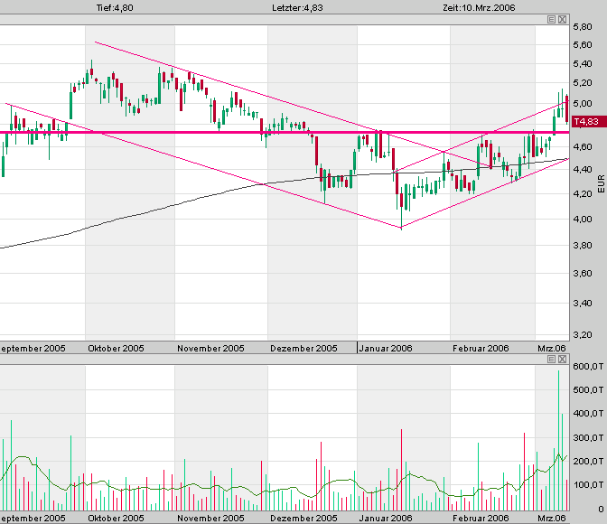The height and width of the screenshot is (524, 607).
Task: Click 'Februar 2006' under the price chart
Action: [481, 348]
